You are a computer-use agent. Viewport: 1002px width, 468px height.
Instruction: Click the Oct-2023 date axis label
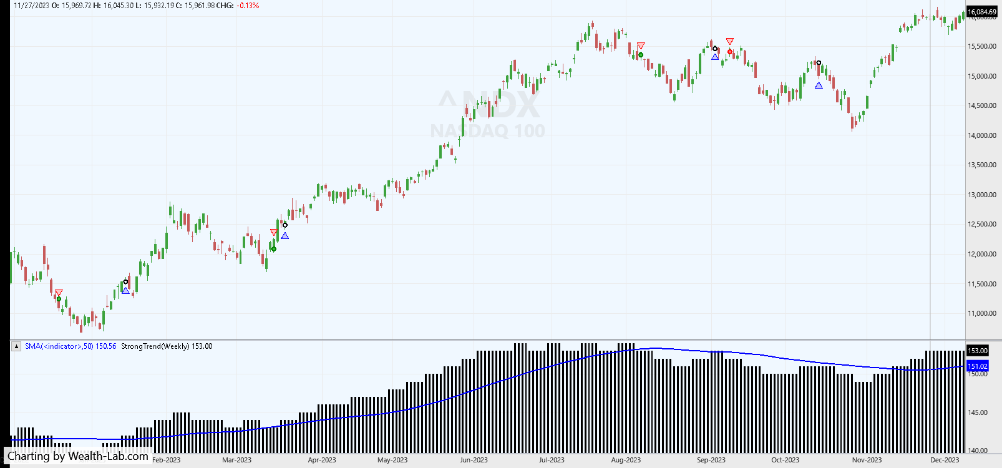(786, 460)
